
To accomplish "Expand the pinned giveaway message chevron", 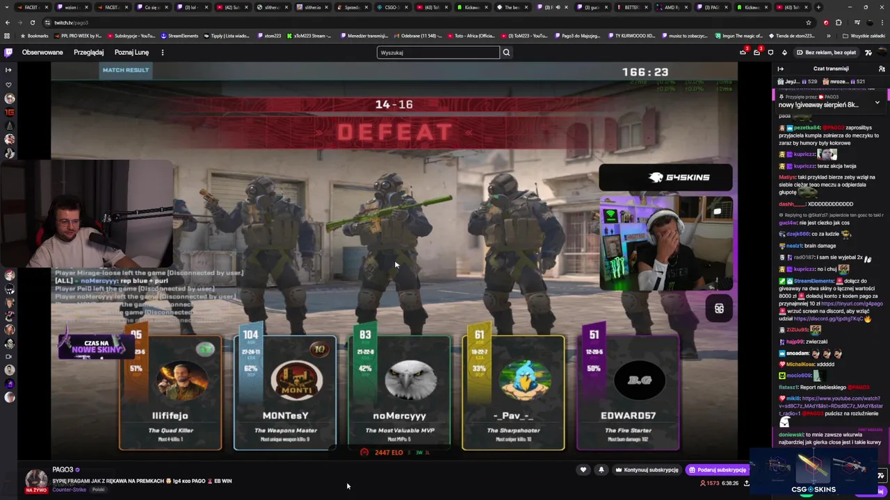I will [x=877, y=102].
